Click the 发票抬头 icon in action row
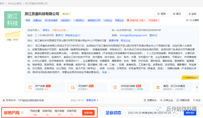This screenshot has width=203, height=118. point(145,100)
